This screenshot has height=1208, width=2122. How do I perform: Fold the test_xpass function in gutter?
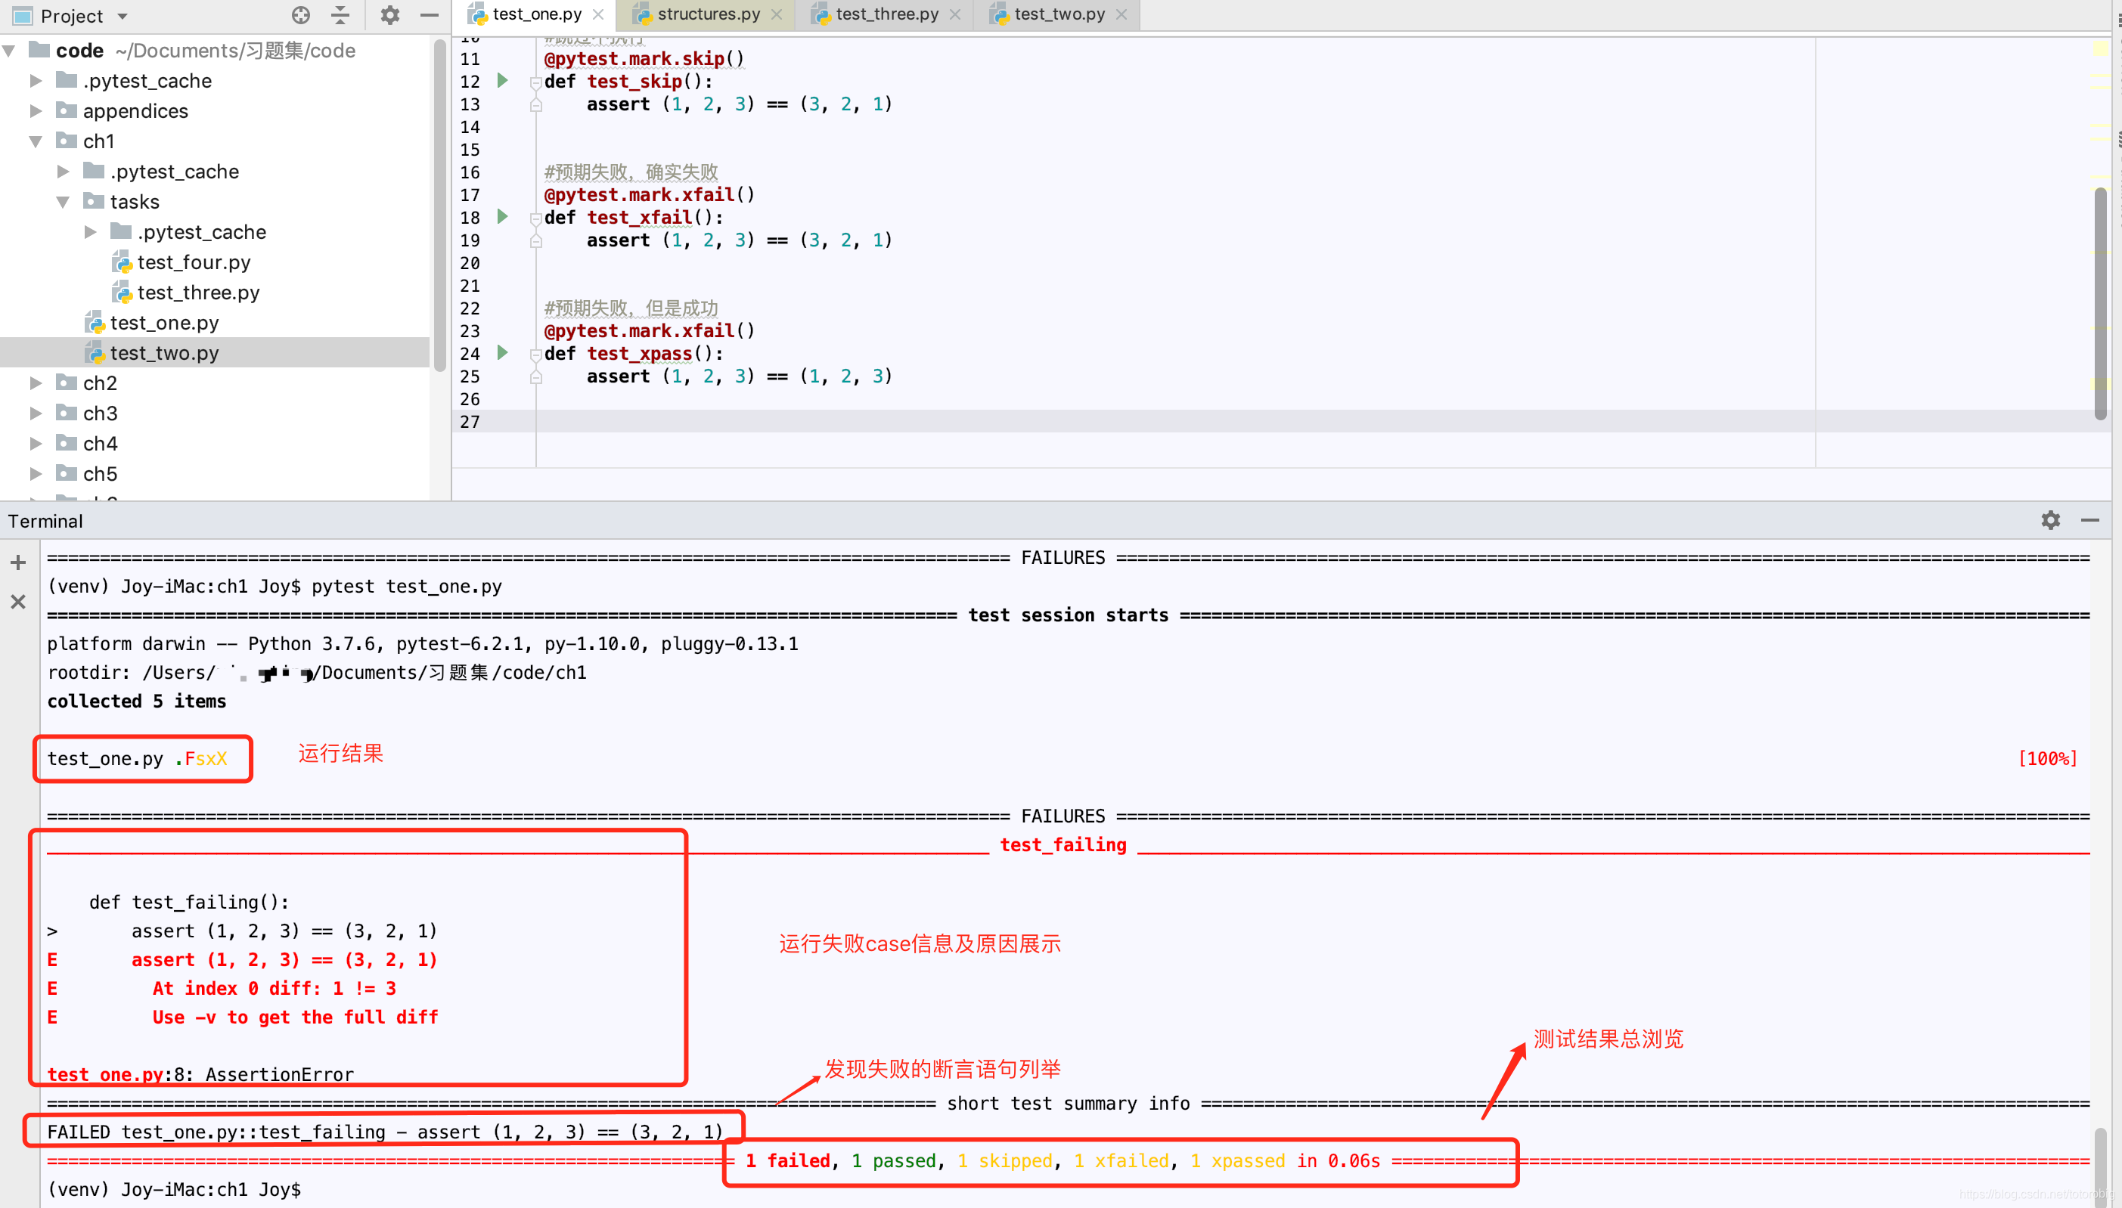pyautogui.click(x=536, y=355)
